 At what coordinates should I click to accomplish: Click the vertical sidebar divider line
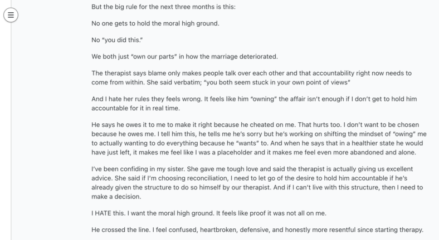(11, 131)
